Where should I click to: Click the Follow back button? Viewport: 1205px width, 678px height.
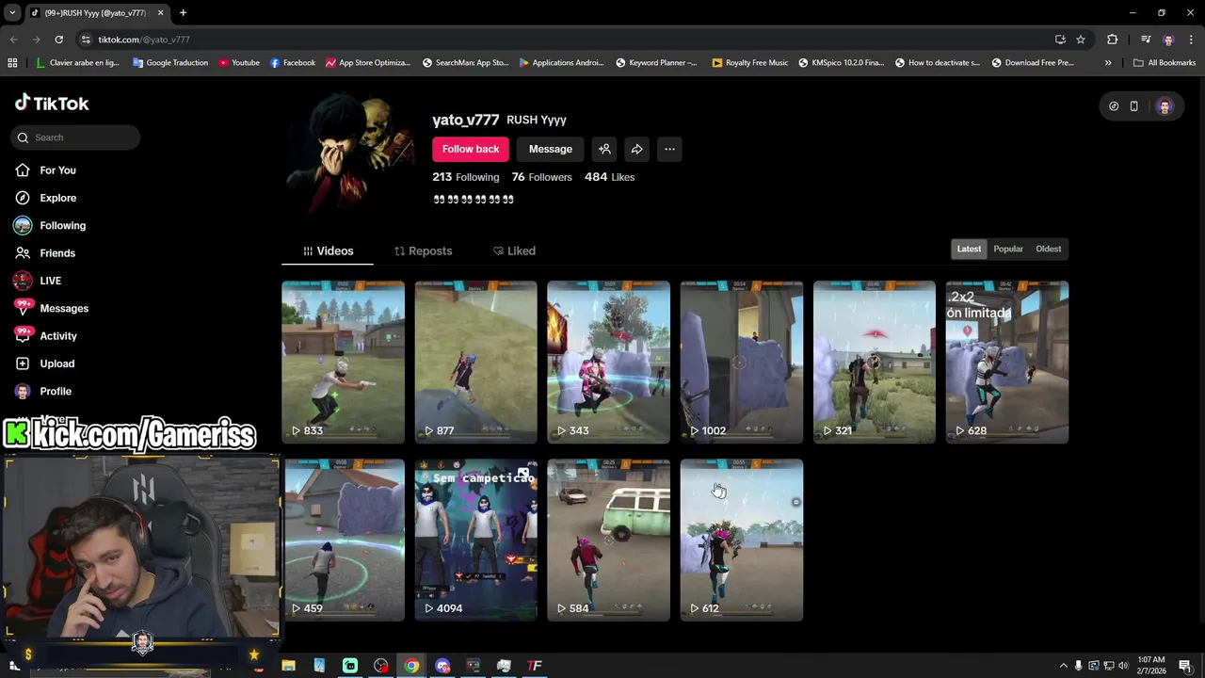471,149
